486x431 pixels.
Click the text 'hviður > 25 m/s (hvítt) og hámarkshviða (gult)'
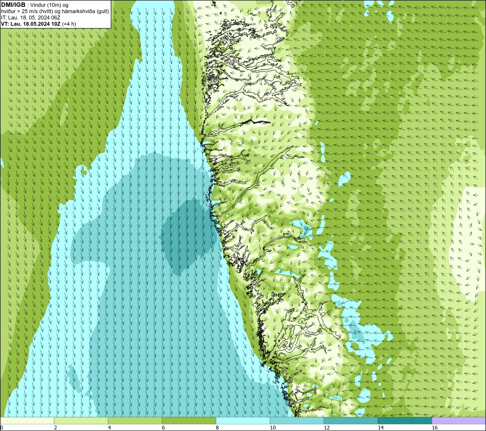pos(55,12)
